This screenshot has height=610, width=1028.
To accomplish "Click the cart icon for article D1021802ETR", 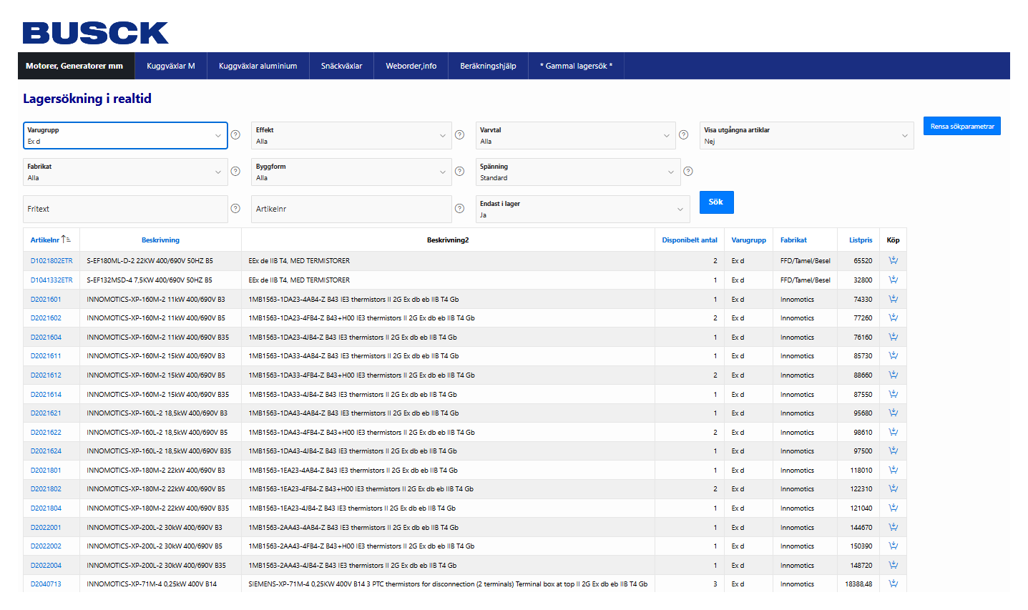I will pyautogui.click(x=893, y=260).
